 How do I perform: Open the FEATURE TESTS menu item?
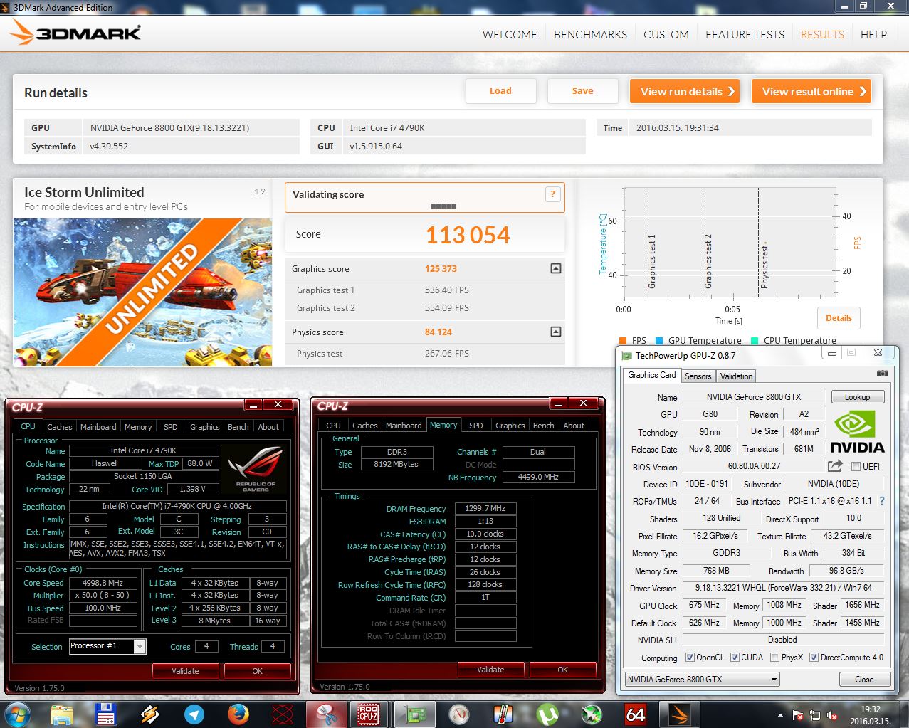point(745,34)
